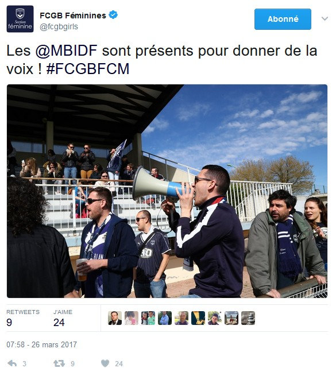Screen dimensions: 336x372
Task: View the Retweets count list
Action: (x=23, y=318)
